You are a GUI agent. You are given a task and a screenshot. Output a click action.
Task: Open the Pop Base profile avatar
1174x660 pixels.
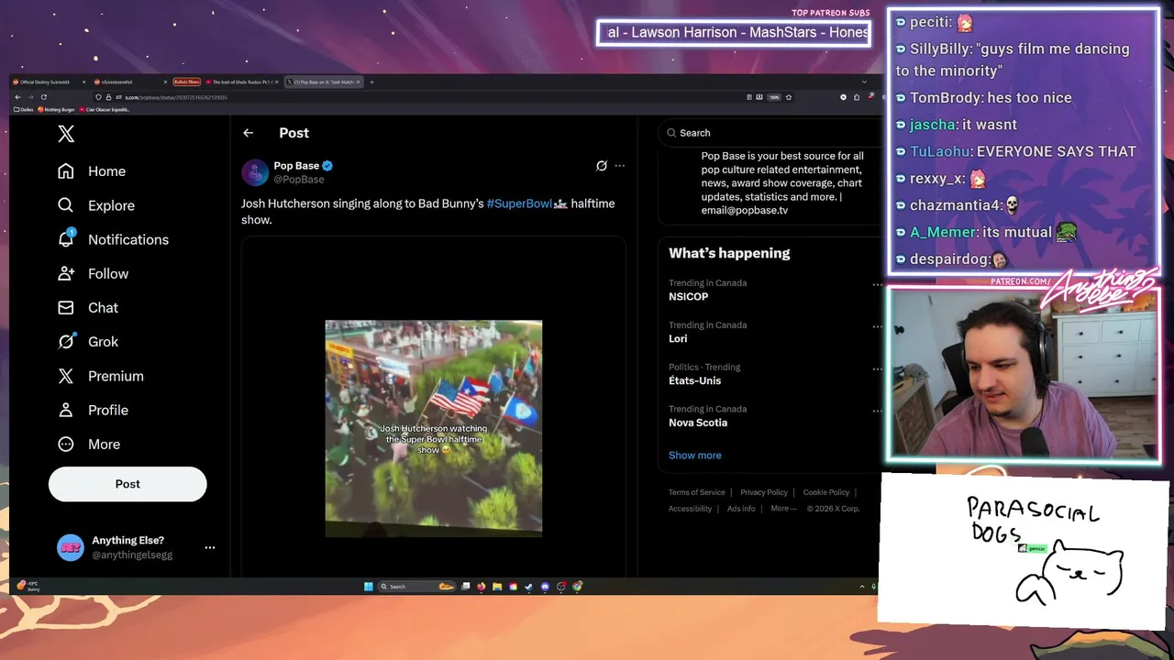(255, 171)
